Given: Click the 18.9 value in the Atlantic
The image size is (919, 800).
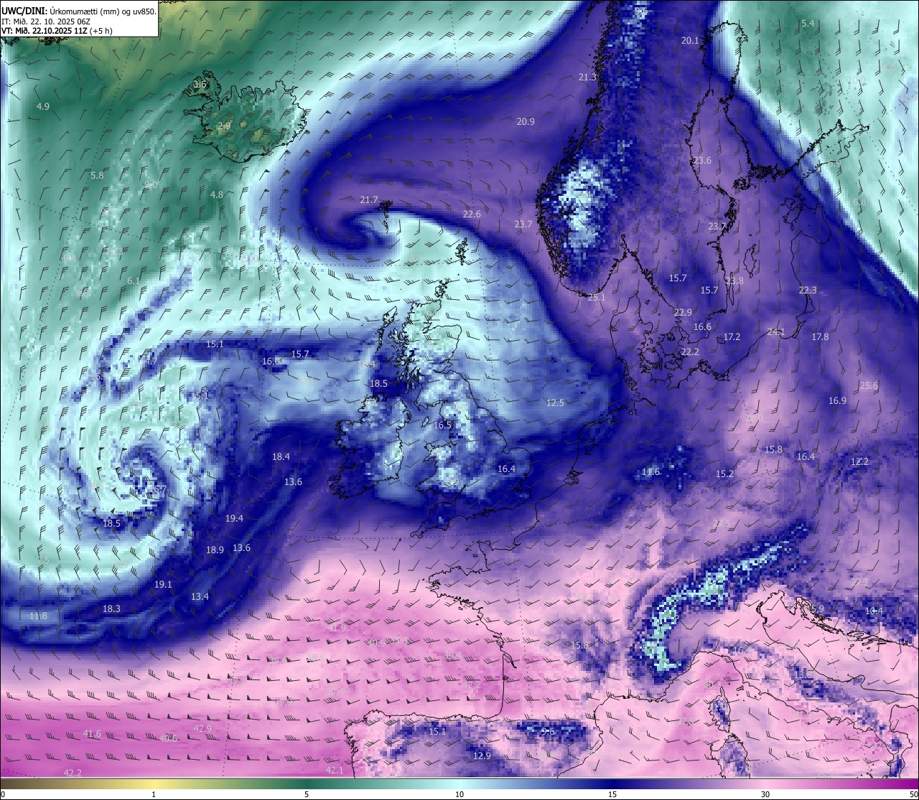Looking at the screenshot, I should [215, 550].
